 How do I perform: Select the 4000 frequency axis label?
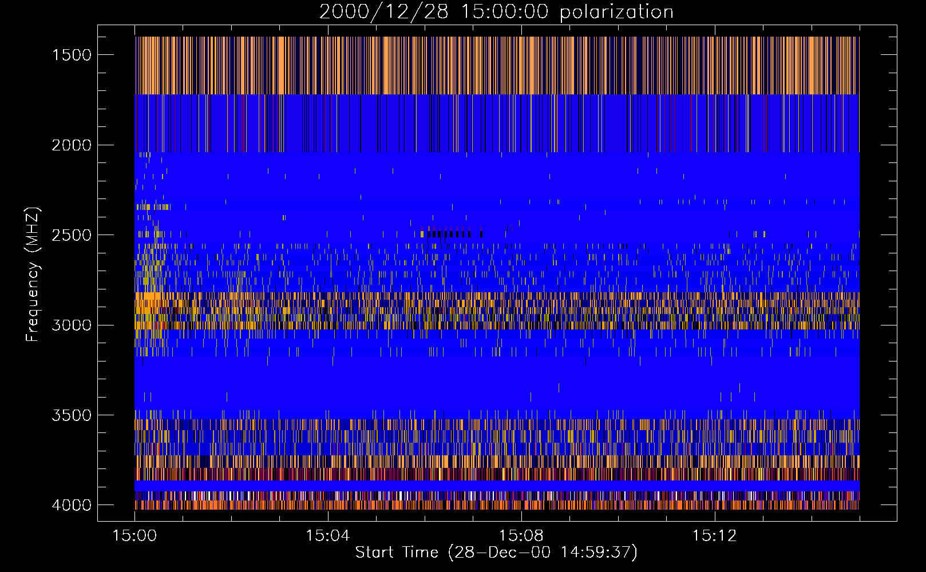point(72,505)
